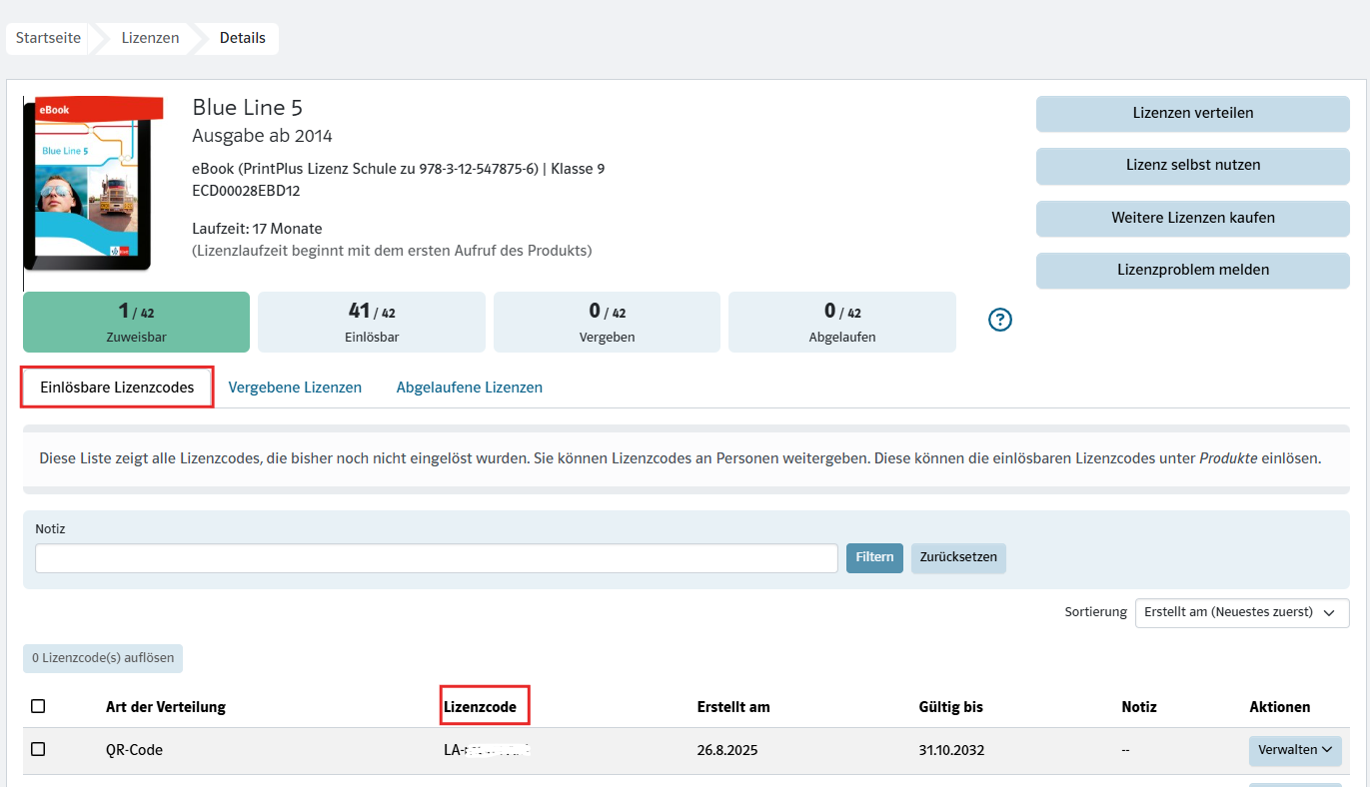Click Weitere Lizenzen kaufen
Viewport: 1370px width, 787px height.
point(1192,218)
